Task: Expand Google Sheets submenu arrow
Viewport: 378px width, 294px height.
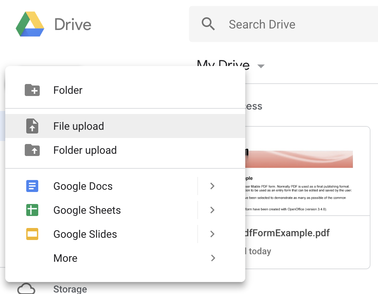Action: pos(212,210)
